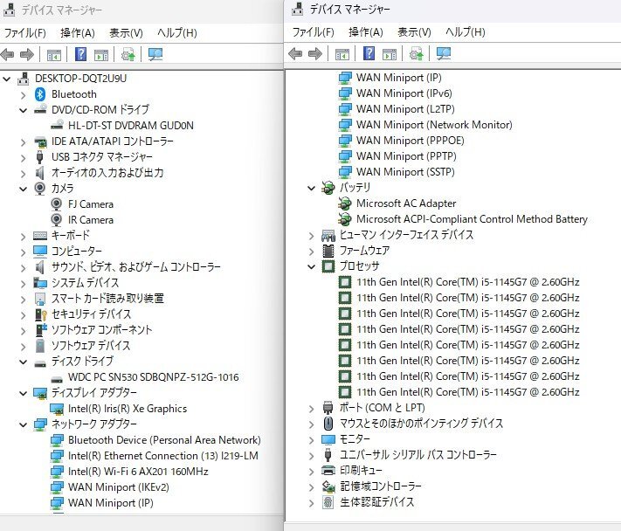Viewport: 621px width, 531px height.
Task: Collapse the DVD/CD-ROM ドライブ category
Action: (24, 110)
